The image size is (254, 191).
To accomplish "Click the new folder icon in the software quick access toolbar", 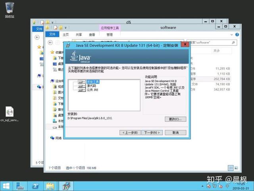I will (61, 27).
